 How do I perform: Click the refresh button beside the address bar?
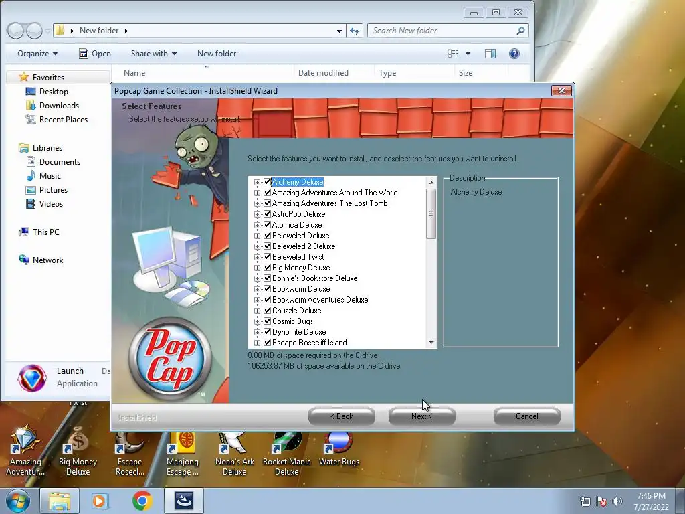tap(355, 31)
